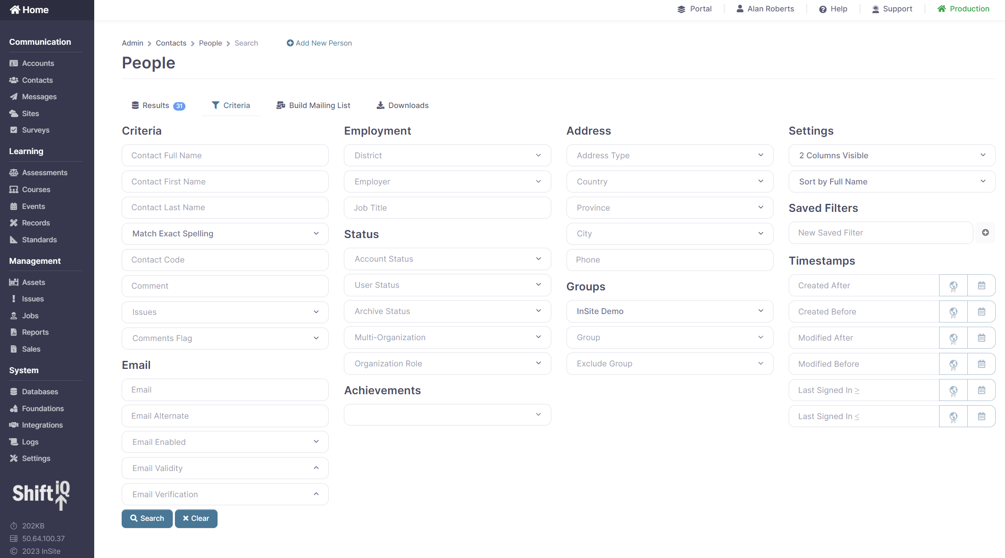Click the add icon next to New Saved Filter
This screenshot has width=1005, height=558.
986,233
